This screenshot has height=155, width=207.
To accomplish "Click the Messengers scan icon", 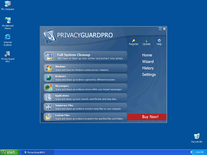I will coord(49,88).
